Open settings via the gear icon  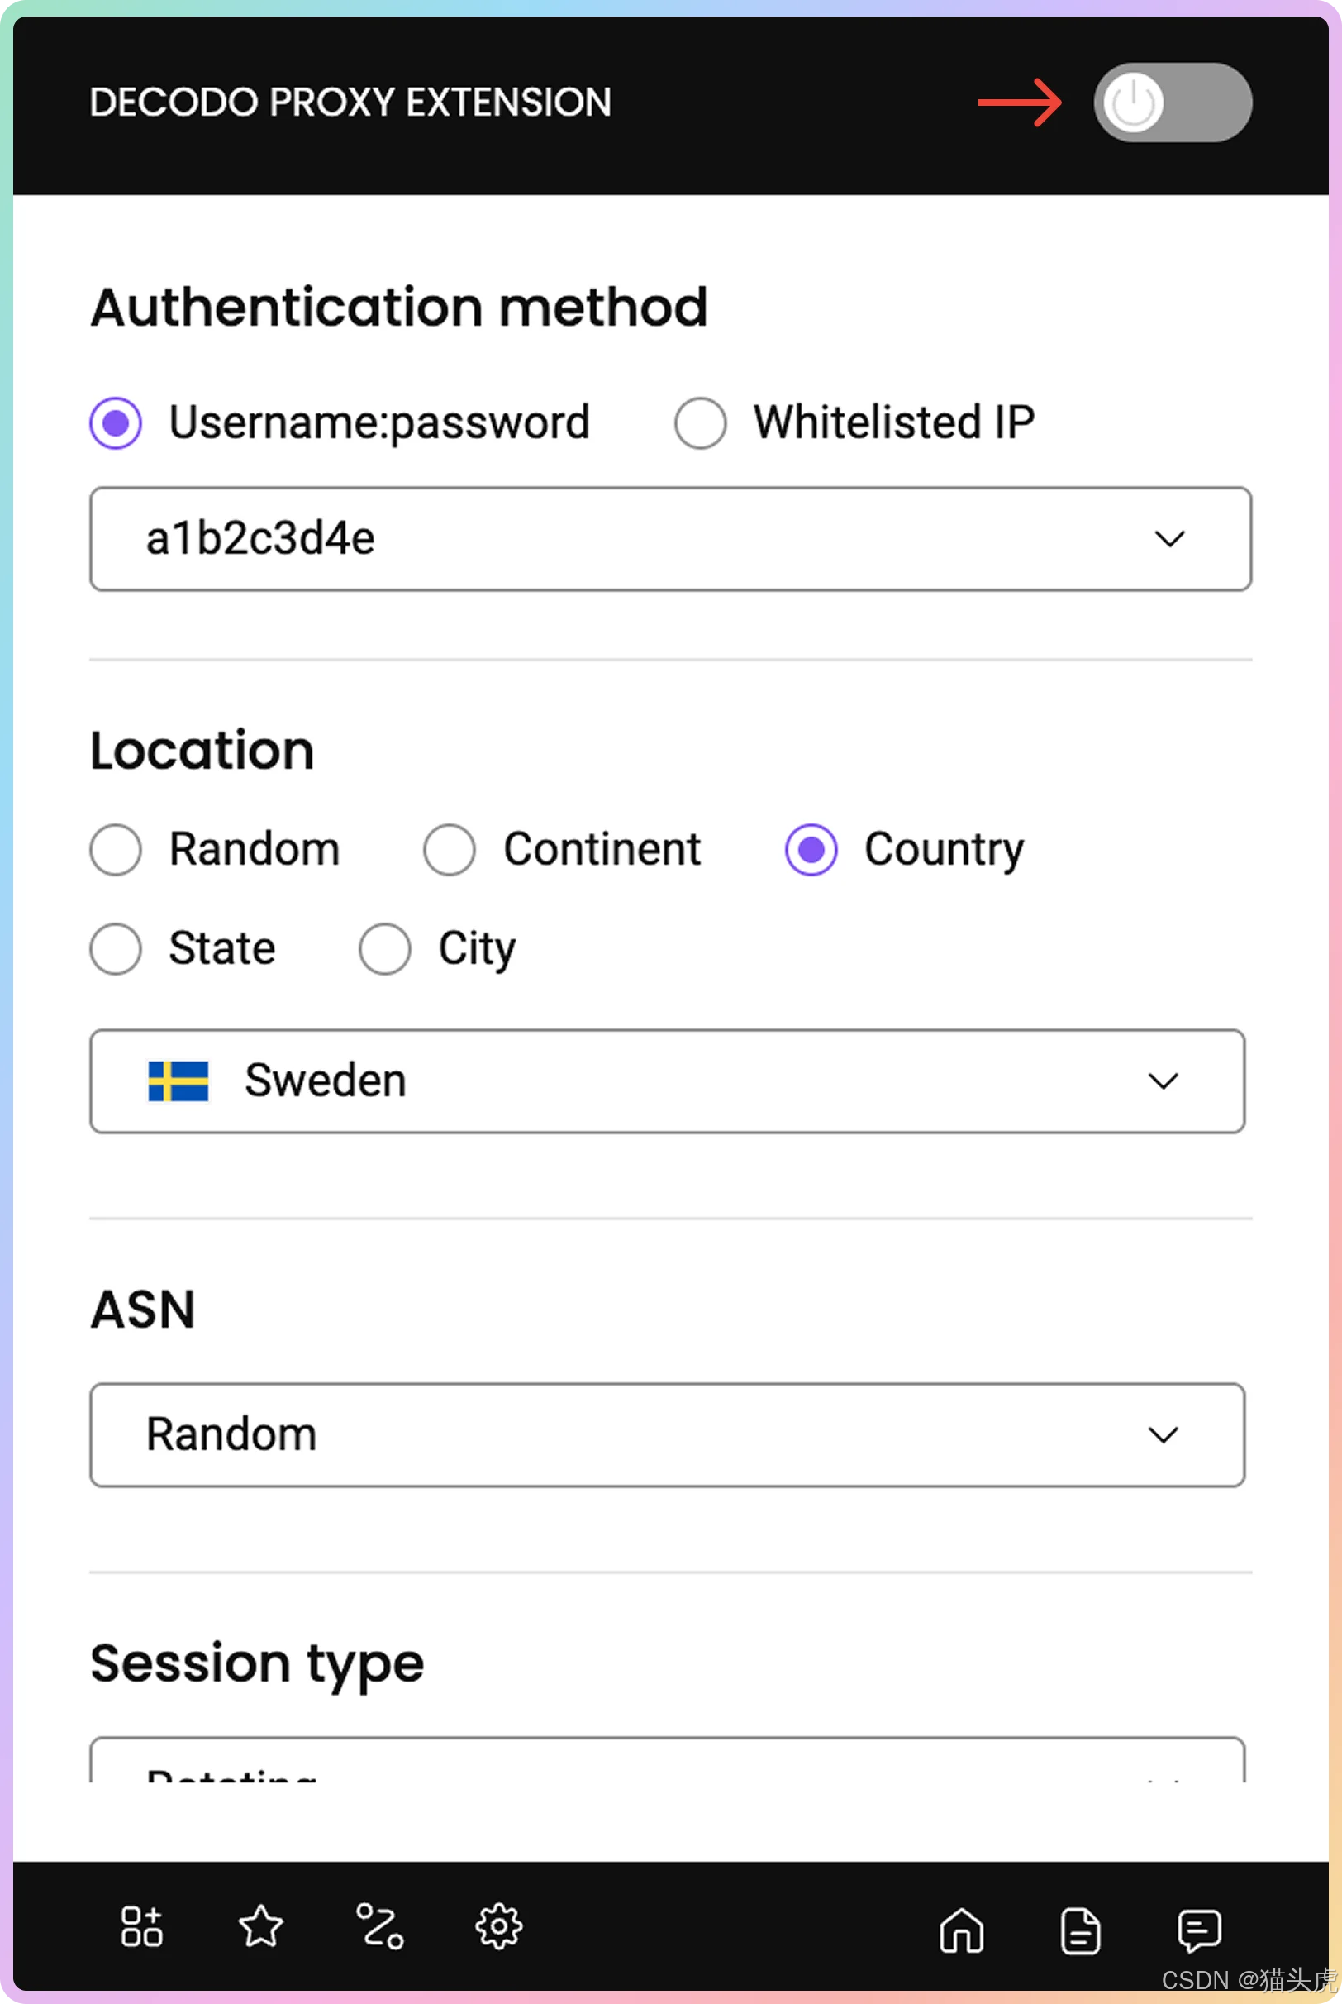pyautogui.click(x=498, y=1927)
